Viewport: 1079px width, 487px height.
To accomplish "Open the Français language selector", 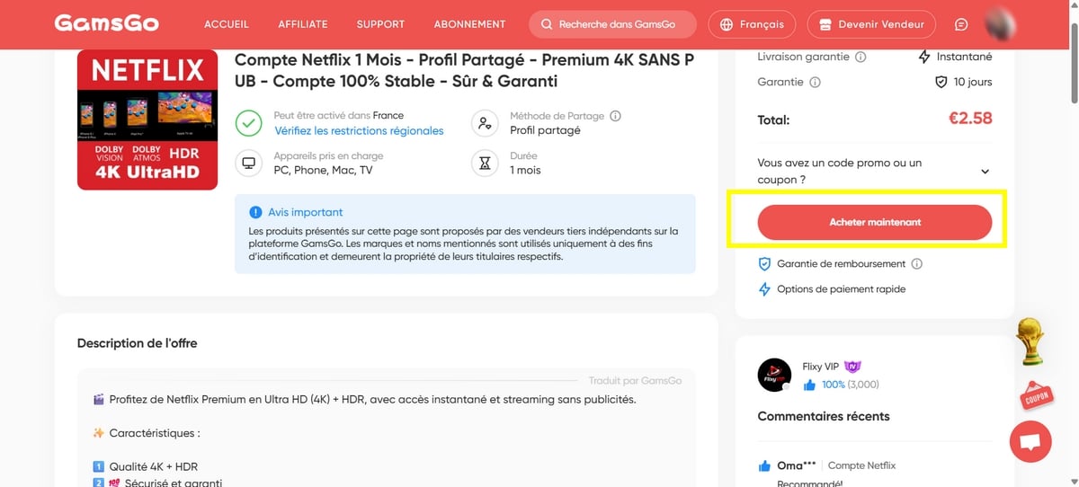I will (x=753, y=24).
